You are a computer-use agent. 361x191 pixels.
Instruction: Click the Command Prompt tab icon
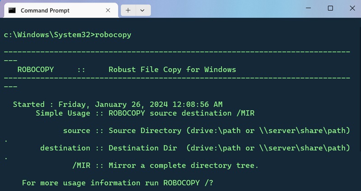pyautogui.click(x=12, y=10)
